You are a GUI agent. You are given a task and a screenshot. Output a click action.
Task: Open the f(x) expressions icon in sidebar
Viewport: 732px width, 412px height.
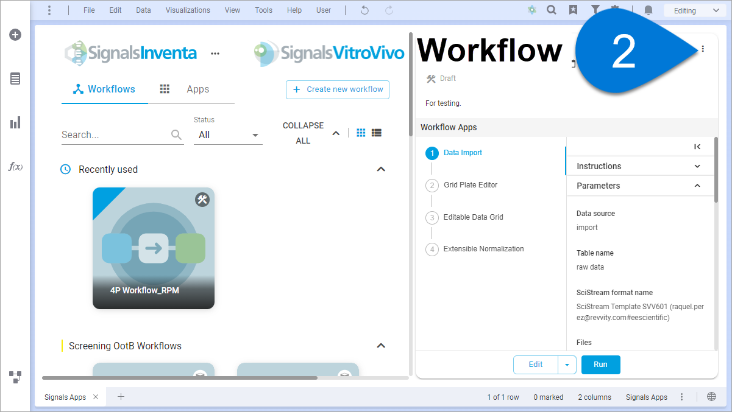click(x=15, y=166)
